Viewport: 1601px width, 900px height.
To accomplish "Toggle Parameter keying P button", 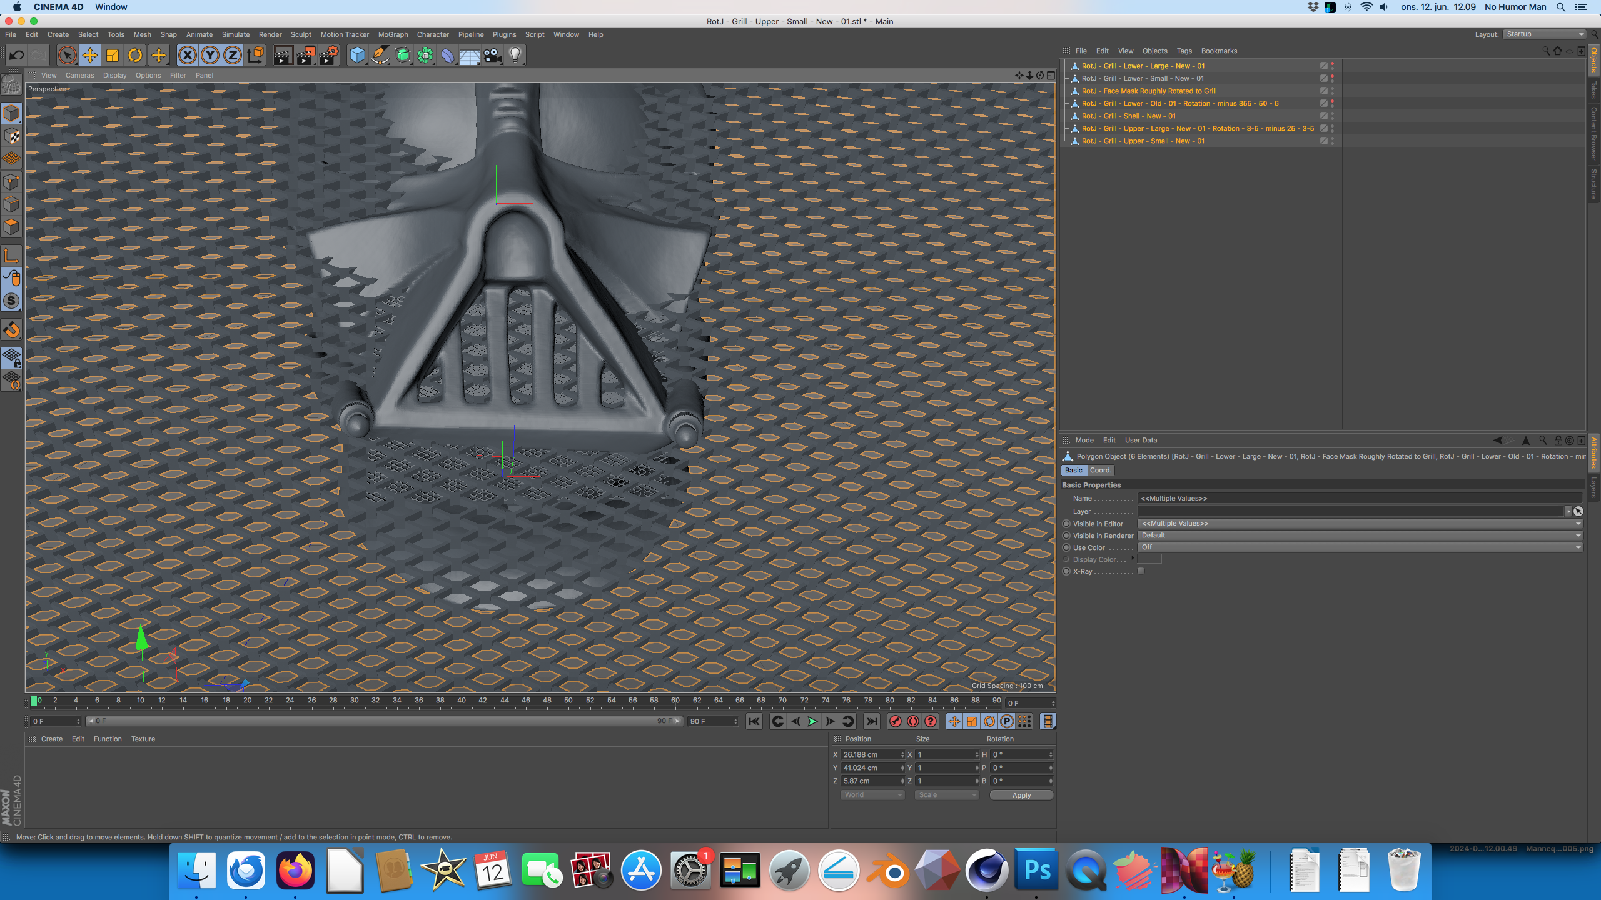I will (x=1007, y=721).
